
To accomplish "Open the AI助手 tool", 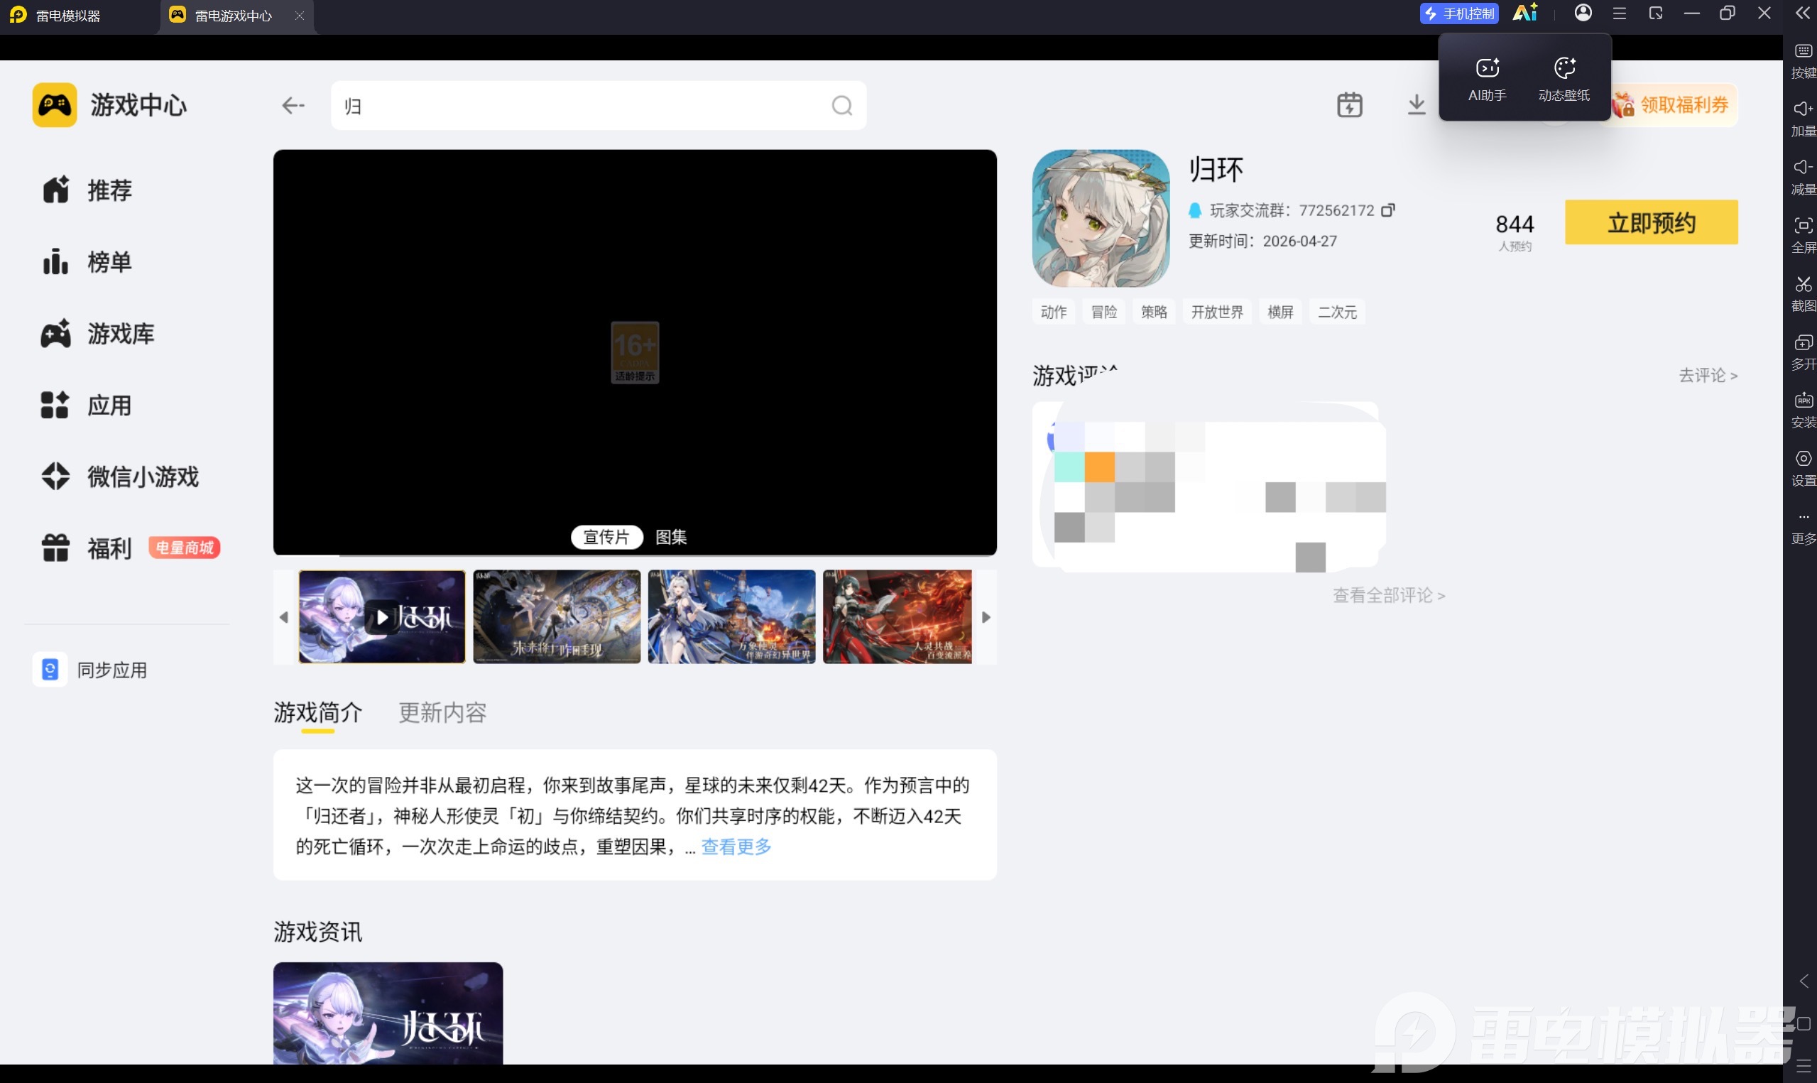I will pyautogui.click(x=1488, y=79).
